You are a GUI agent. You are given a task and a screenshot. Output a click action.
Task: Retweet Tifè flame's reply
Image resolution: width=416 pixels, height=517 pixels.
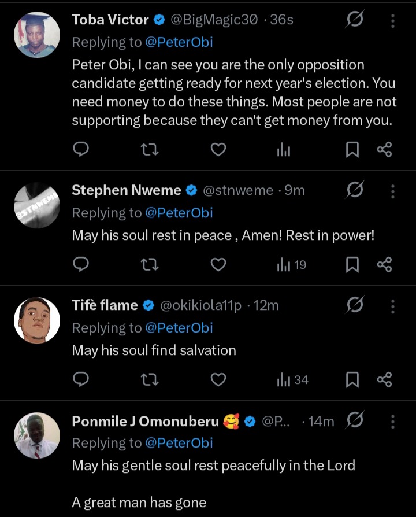pyautogui.click(x=150, y=380)
